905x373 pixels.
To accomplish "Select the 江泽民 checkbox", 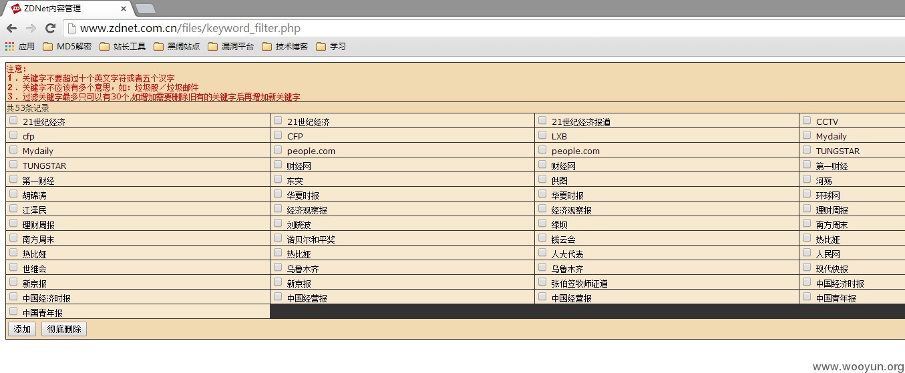I will pos(13,209).
